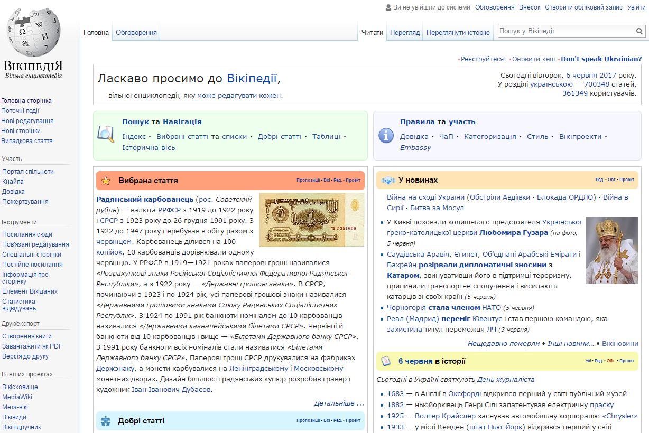Click the calendar icon beside 6 червня в історії
Viewport: 649px width, 433px height.
coord(386,360)
